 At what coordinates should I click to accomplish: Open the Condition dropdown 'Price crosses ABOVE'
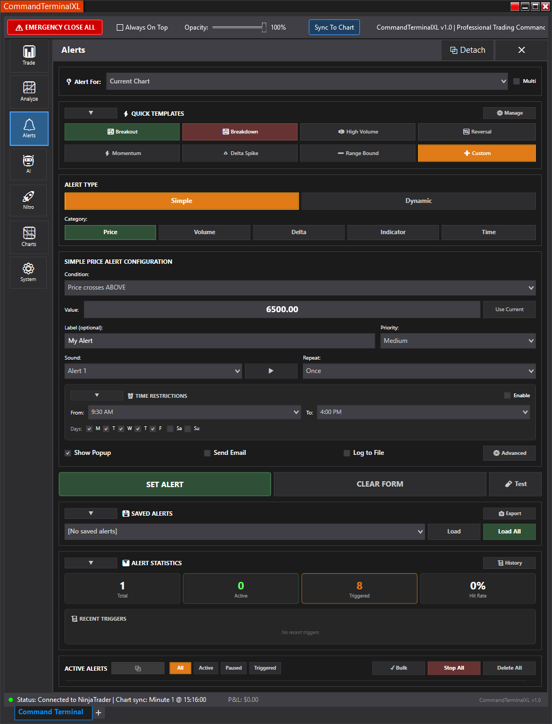tap(300, 287)
